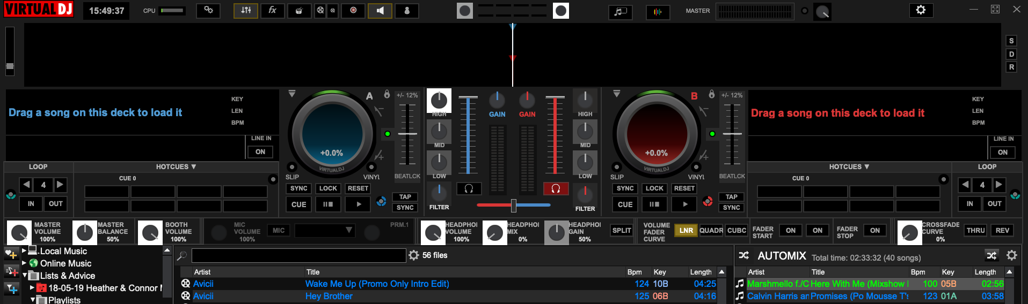Click deck A play button
Viewport: 1028px width, 304px height.
coord(359,204)
